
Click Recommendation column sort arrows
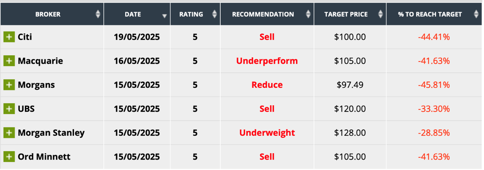[x=308, y=14]
